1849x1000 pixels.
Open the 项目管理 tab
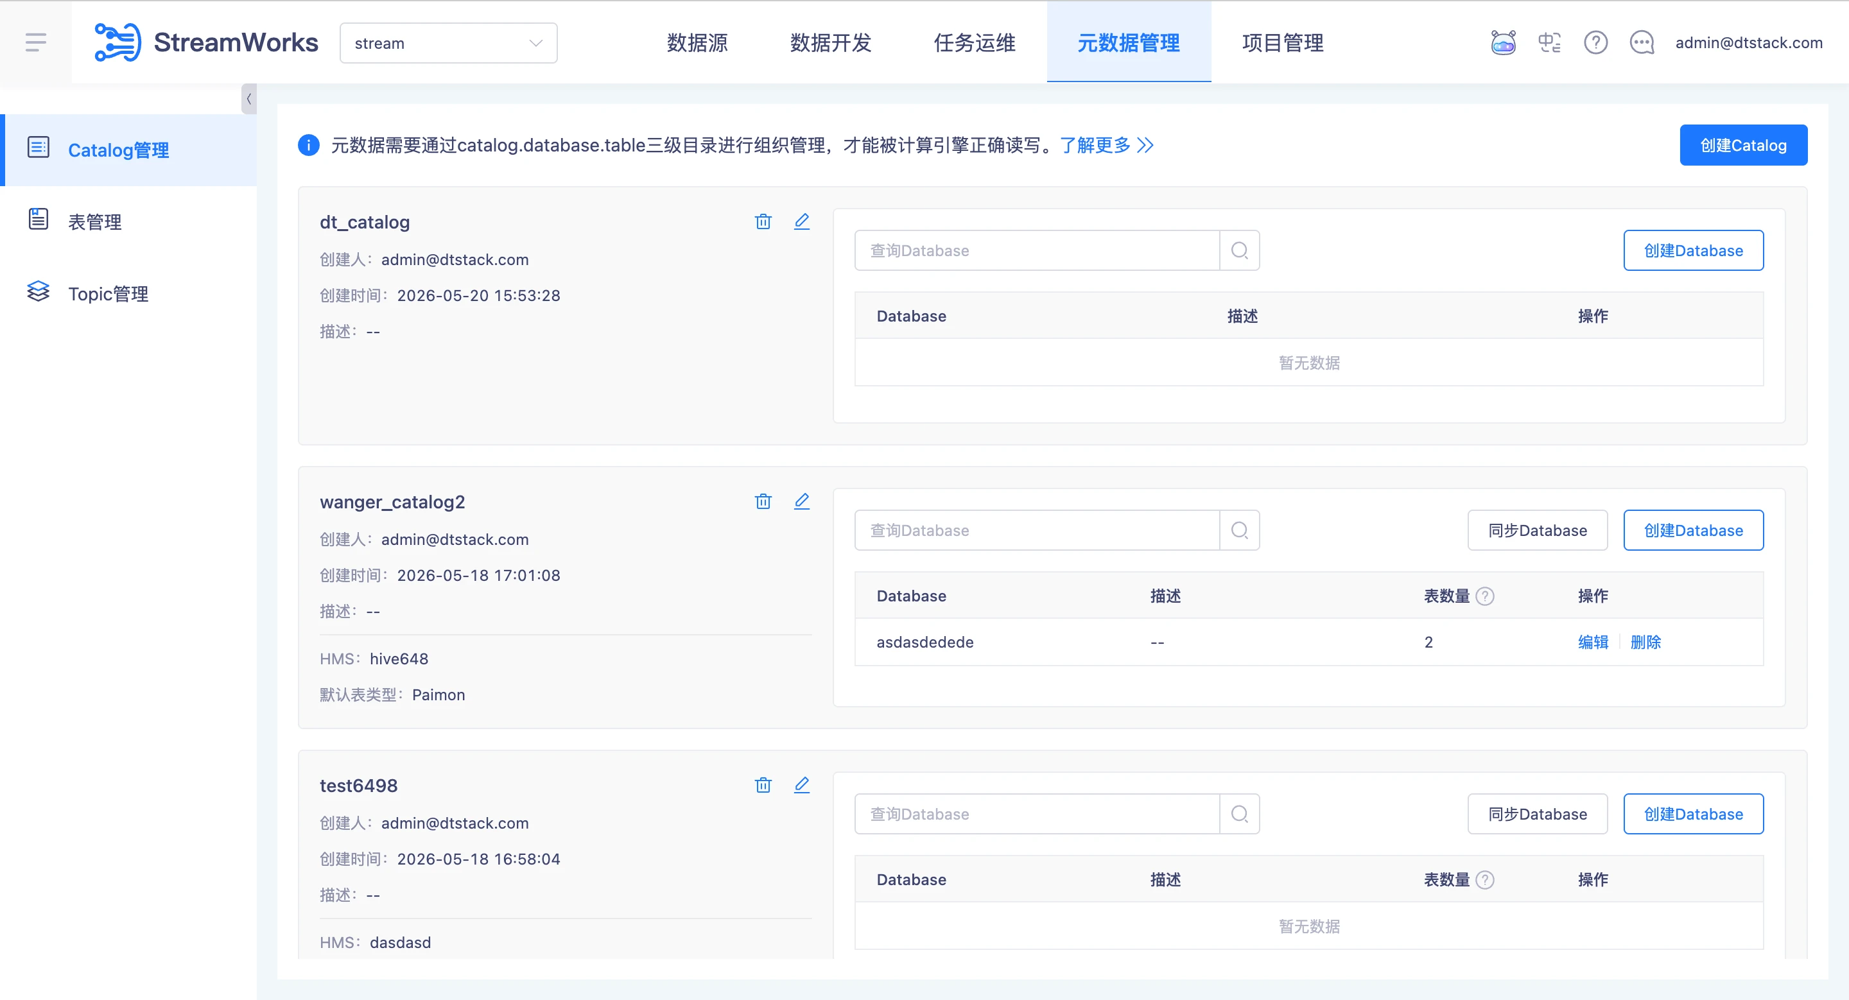pyautogui.click(x=1283, y=43)
